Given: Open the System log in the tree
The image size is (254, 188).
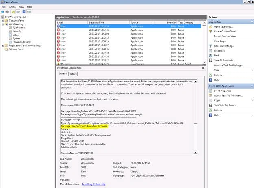Looking at the screenshot, I should click(17, 38).
